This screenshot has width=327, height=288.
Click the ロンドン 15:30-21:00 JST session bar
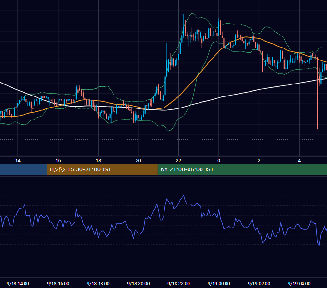(102, 169)
